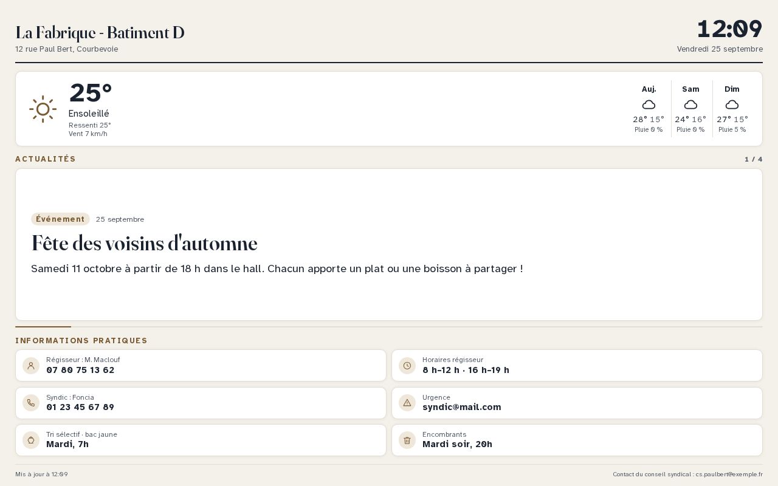
Task: Click the cloud icon under Dim
Action: (x=732, y=104)
